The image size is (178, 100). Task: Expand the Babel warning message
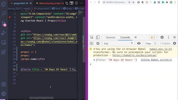click(x=94, y=49)
